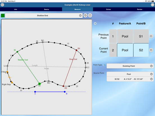Select the highlighted S2 point marker
This screenshot has height=116, width=155.
(39, 84)
